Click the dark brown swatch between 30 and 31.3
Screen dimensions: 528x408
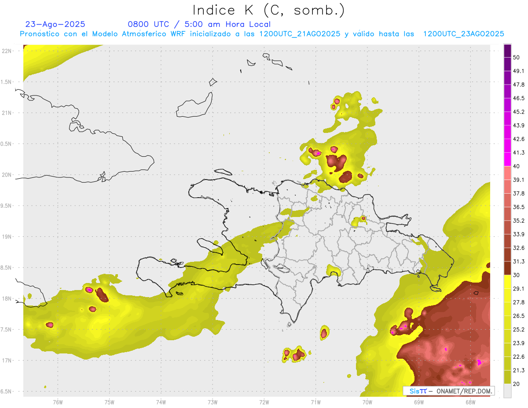(507, 268)
